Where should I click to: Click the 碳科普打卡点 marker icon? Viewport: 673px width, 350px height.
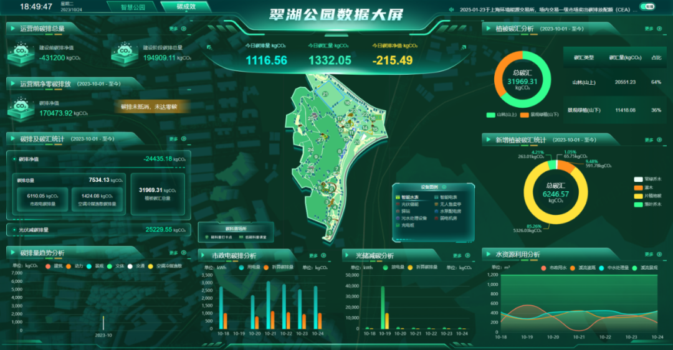coord(206,237)
